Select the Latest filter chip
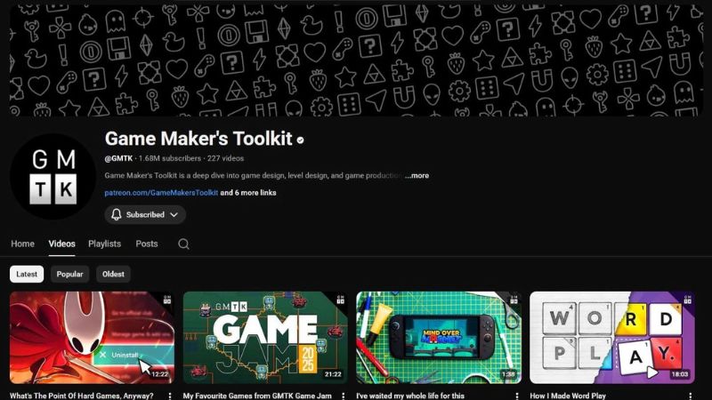This screenshot has height=400, width=712. click(27, 274)
